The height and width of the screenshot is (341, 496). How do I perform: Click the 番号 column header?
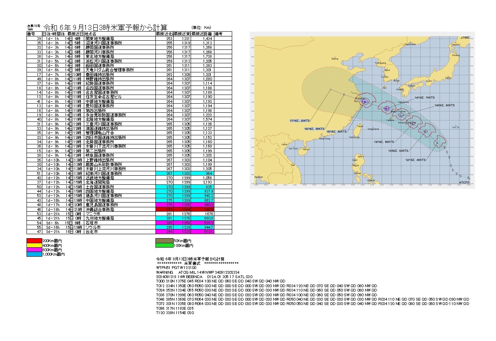[31, 34]
